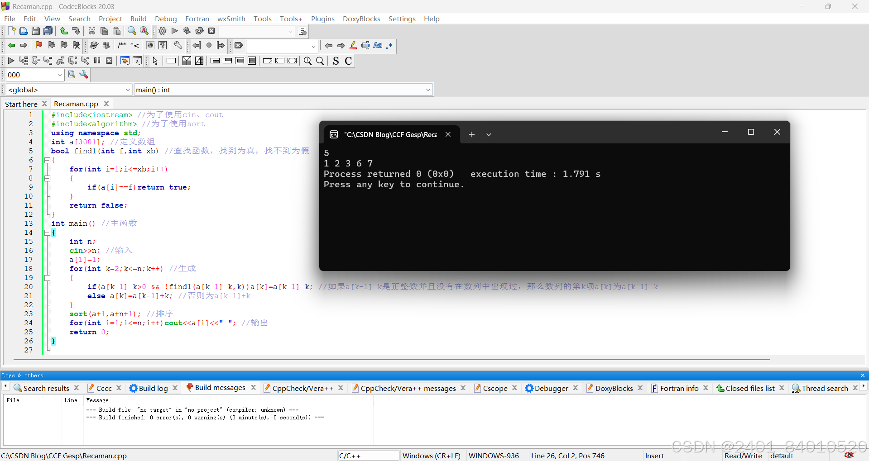Cut selection with the scissors icon
This screenshot has width=869, height=461.
point(92,31)
